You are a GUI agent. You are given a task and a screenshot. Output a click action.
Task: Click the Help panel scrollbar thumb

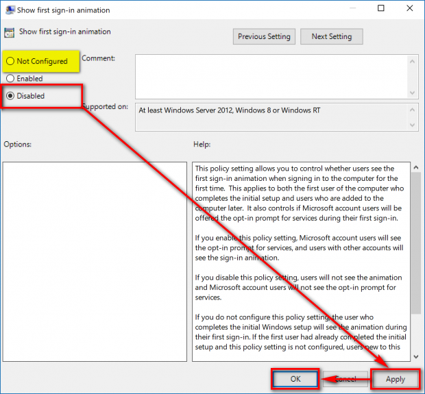tap(415, 240)
